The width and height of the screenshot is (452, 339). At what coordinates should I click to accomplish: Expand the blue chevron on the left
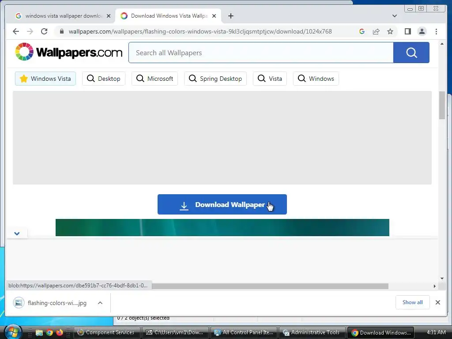[x=17, y=234]
